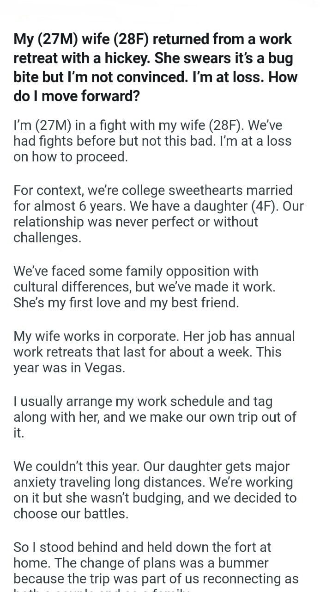Click the word "hickey" in the title
This screenshot has width=320, height=592.
pos(127,57)
